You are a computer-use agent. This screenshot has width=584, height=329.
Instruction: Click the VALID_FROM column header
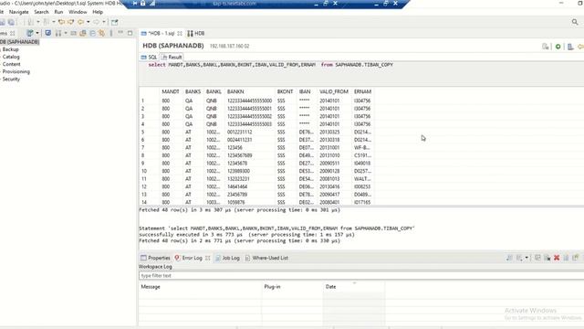(334, 91)
